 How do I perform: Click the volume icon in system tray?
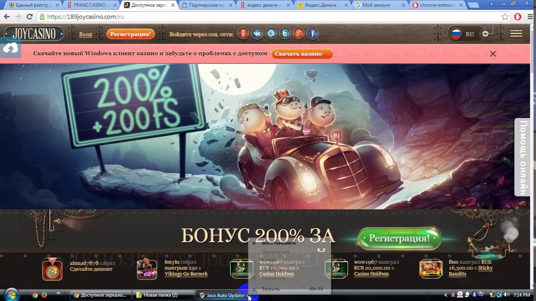507,295
